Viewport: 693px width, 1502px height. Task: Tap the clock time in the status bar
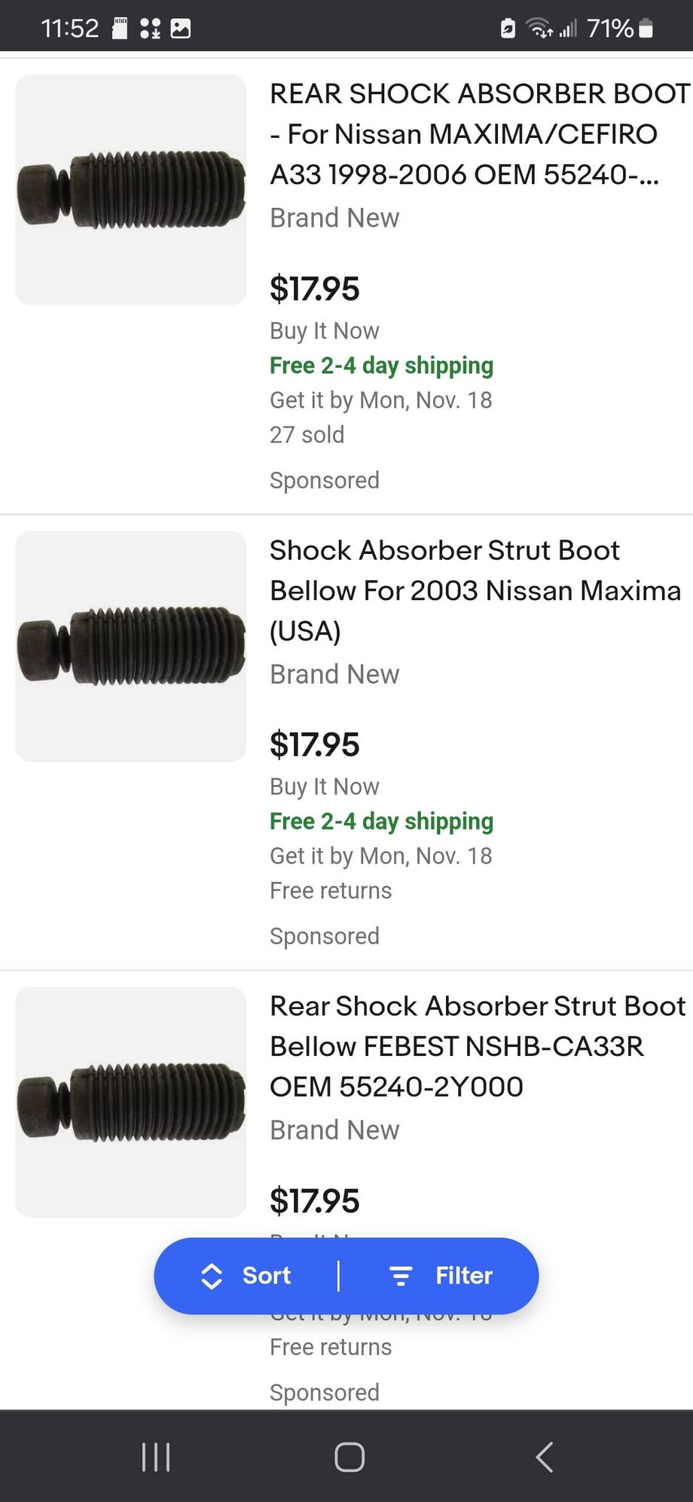pyautogui.click(x=69, y=29)
